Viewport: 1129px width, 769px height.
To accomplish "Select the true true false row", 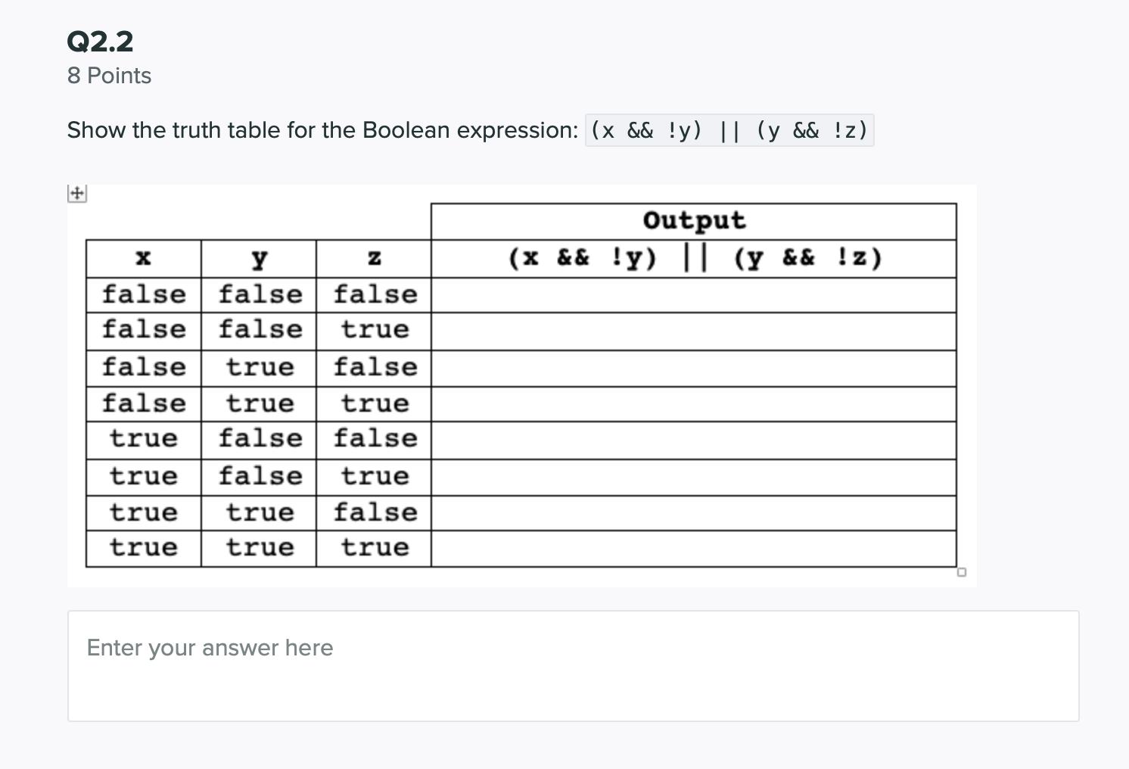I will 258,512.
